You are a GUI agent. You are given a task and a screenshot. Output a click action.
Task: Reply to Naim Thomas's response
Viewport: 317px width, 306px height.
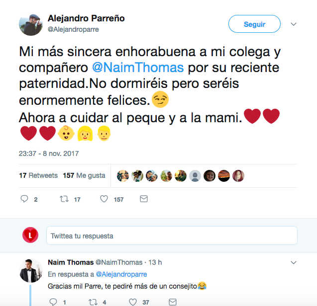(x=53, y=302)
